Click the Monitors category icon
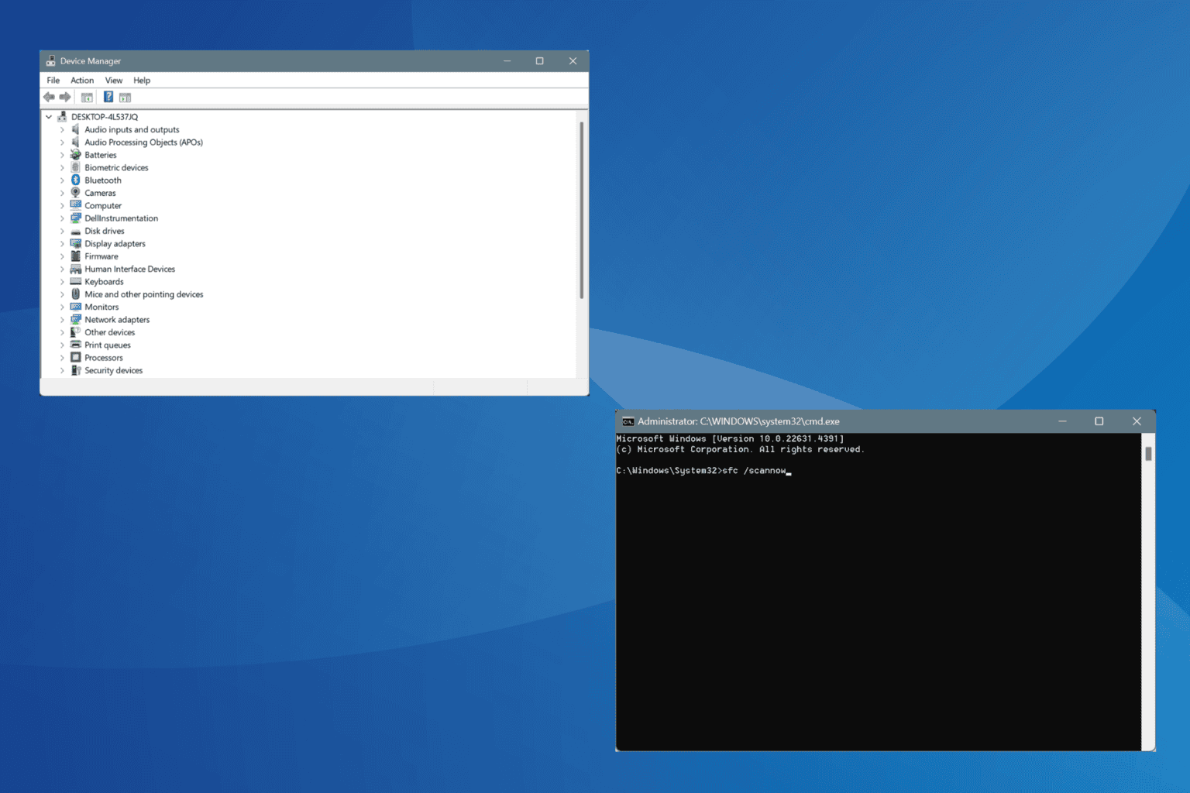 75,307
